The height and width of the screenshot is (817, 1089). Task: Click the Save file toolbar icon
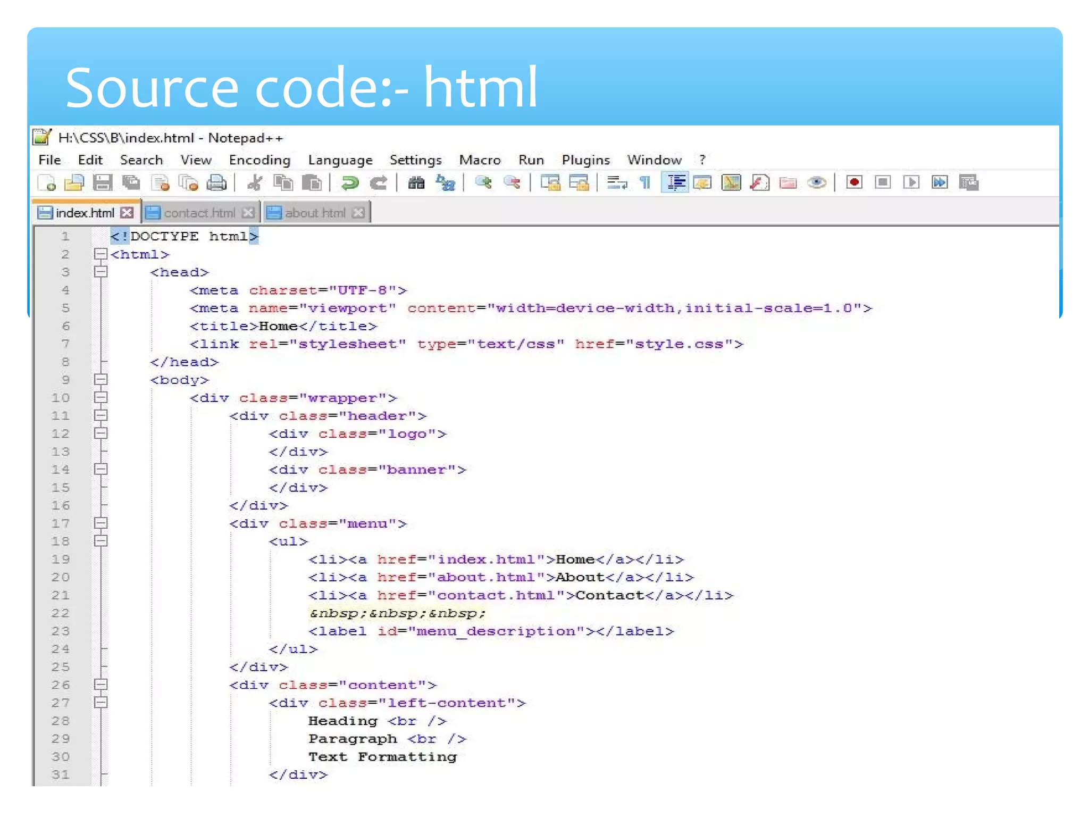tap(103, 183)
